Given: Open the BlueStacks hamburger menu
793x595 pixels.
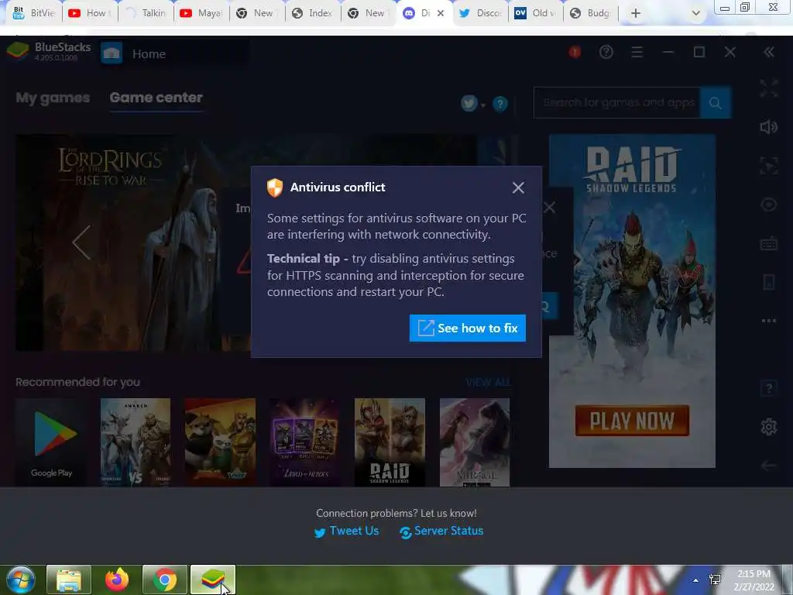Looking at the screenshot, I should coord(637,52).
